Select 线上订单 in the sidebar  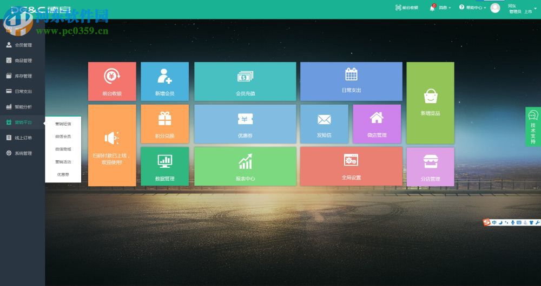[x=22, y=138]
